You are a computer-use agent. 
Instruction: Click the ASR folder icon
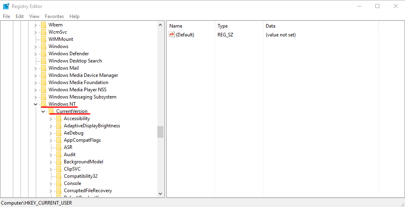coord(59,147)
